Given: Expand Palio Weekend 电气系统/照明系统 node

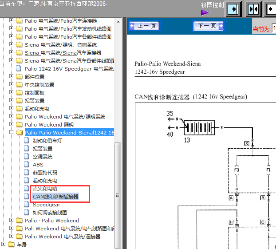Looking at the screenshot, I should click(11, 116).
